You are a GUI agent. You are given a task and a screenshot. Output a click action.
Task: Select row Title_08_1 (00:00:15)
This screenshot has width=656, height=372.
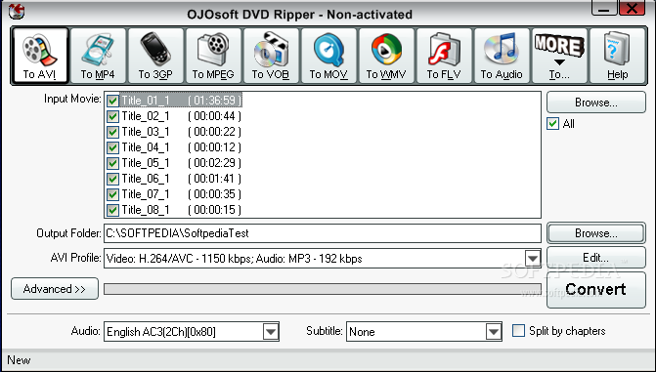point(181,210)
